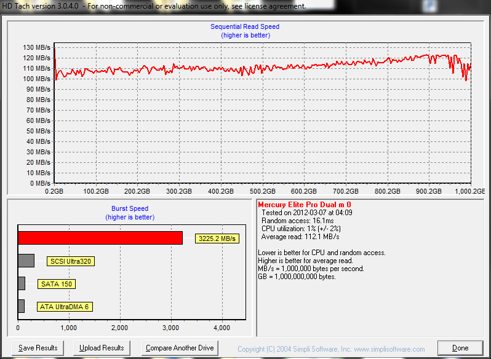Select the gray SCSI Ultra320 bar
491x359 pixels.
tap(26, 261)
